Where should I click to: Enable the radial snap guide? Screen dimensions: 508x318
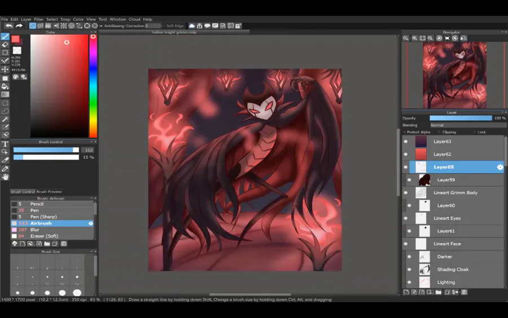click(x=64, y=25)
